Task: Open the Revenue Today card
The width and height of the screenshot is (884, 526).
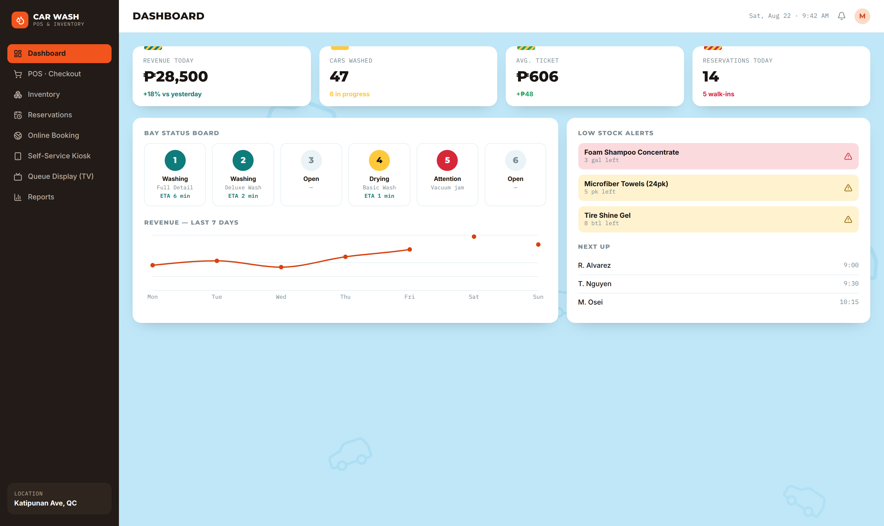Action: click(x=222, y=76)
